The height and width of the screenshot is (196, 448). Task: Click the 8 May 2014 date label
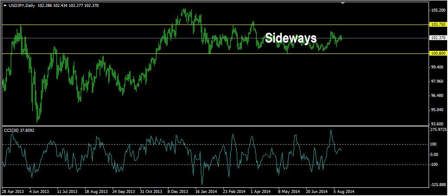(x=289, y=192)
